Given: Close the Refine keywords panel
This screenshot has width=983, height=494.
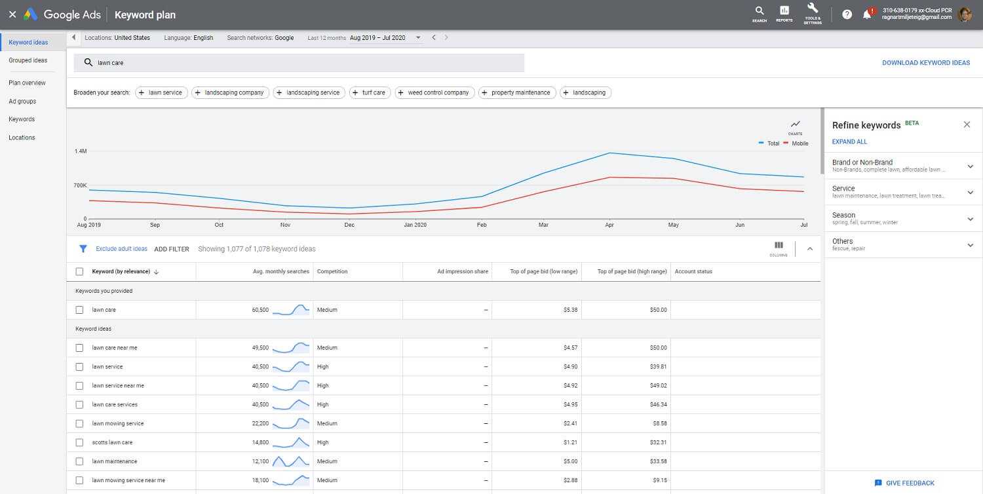Looking at the screenshot, I should click(x=967, y=124).
